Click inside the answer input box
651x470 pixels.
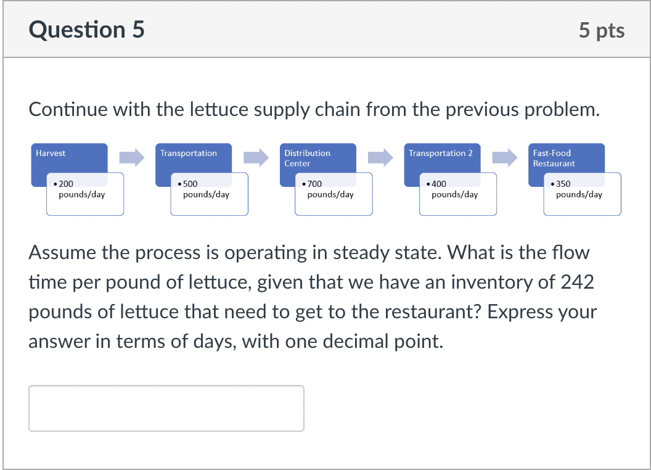pyautogui.click(x=166, y=408)
